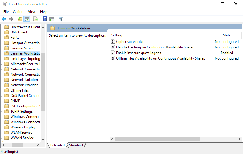
Task: Open the File menu
Action: (x=6, y=12)
